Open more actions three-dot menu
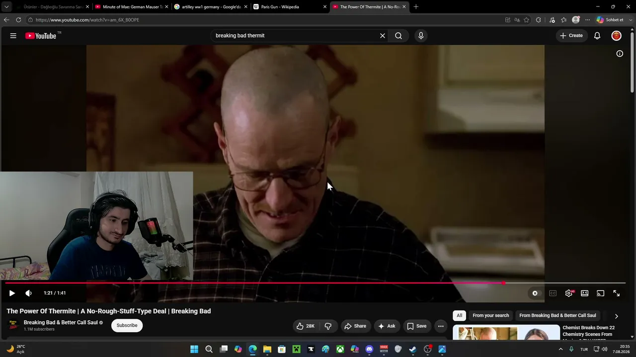636x357 pixels. (441, 326)
